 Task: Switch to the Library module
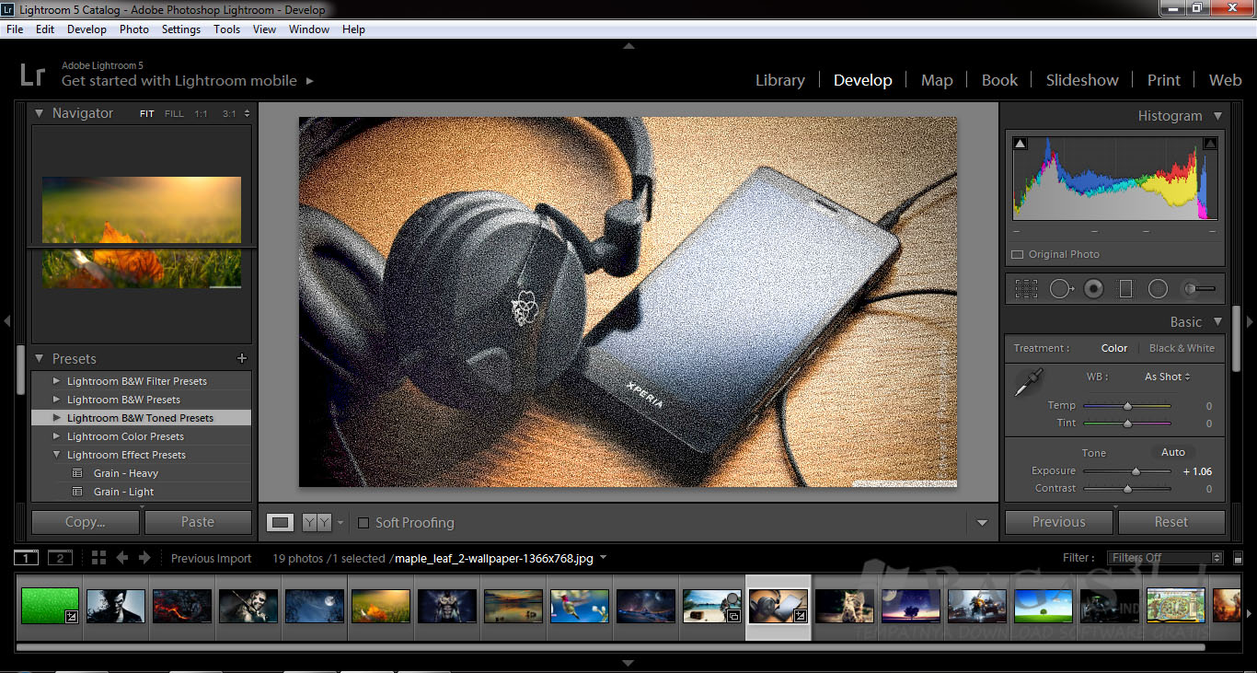tap(780, 80)
